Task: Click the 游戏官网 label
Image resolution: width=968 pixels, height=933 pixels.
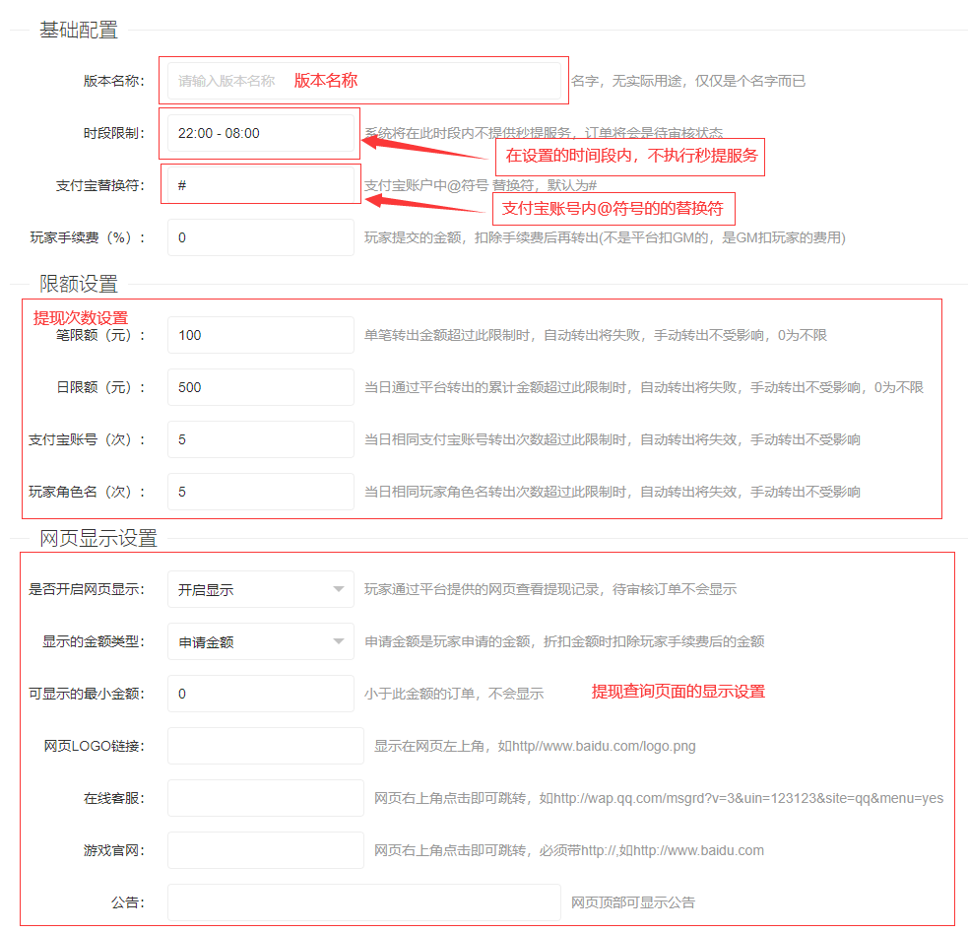Action: coord(113,850)
